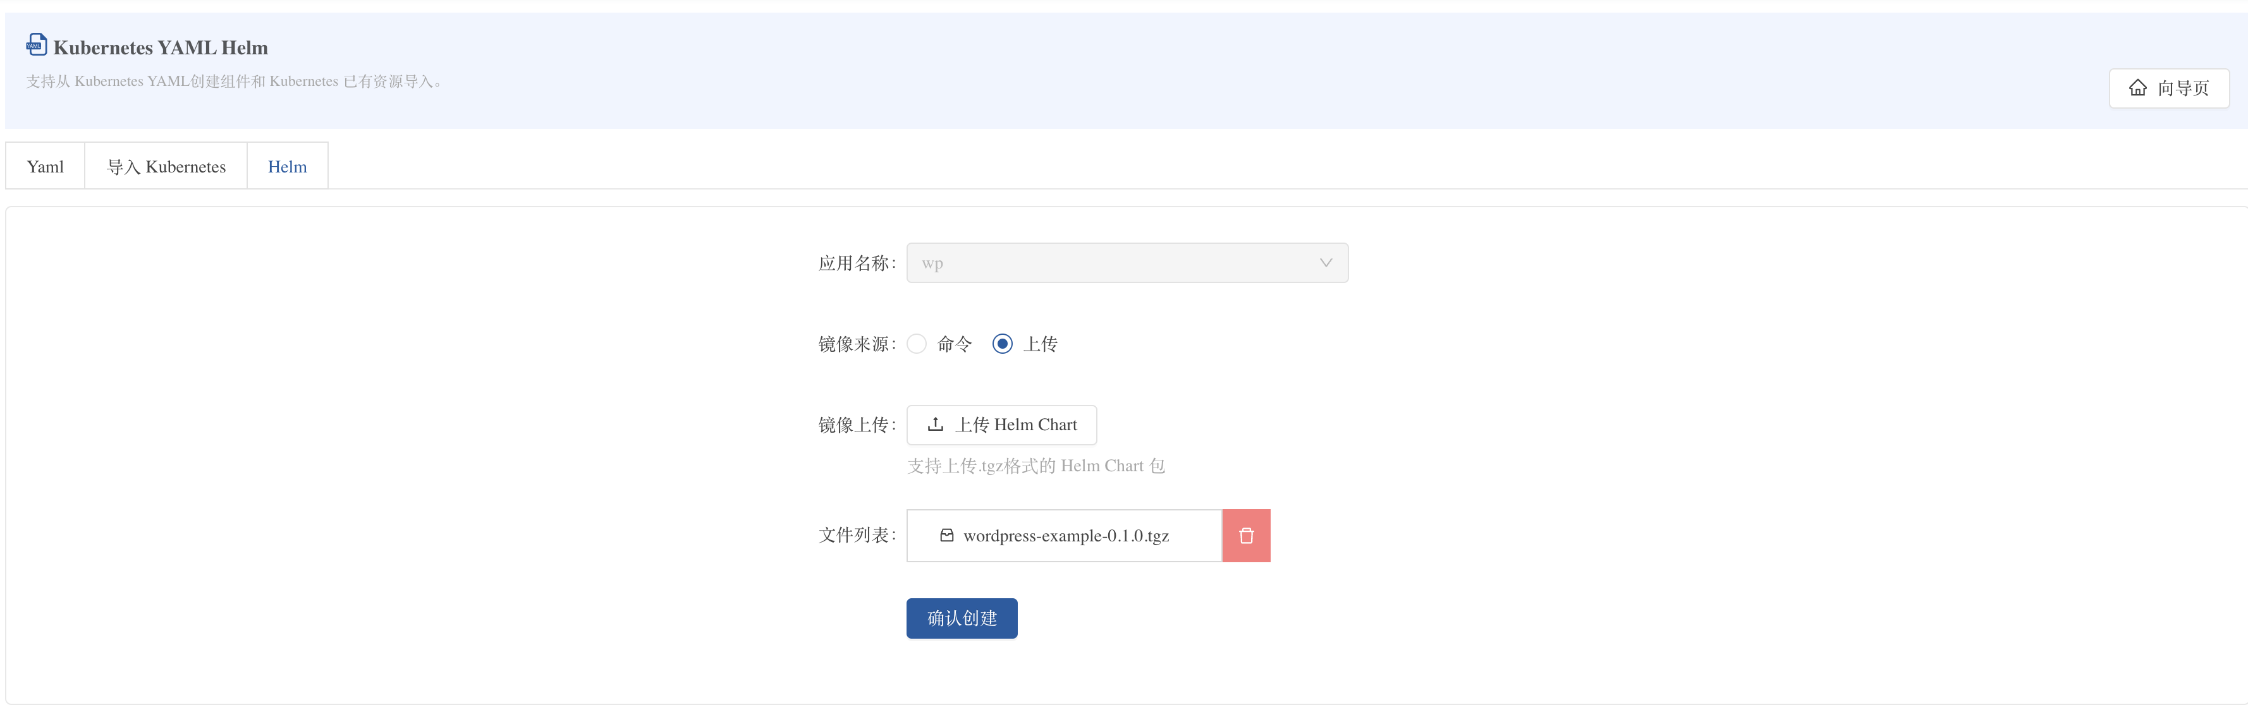Select the 上传 image source radio button
2248x705 pixels.
point(1002,344)
